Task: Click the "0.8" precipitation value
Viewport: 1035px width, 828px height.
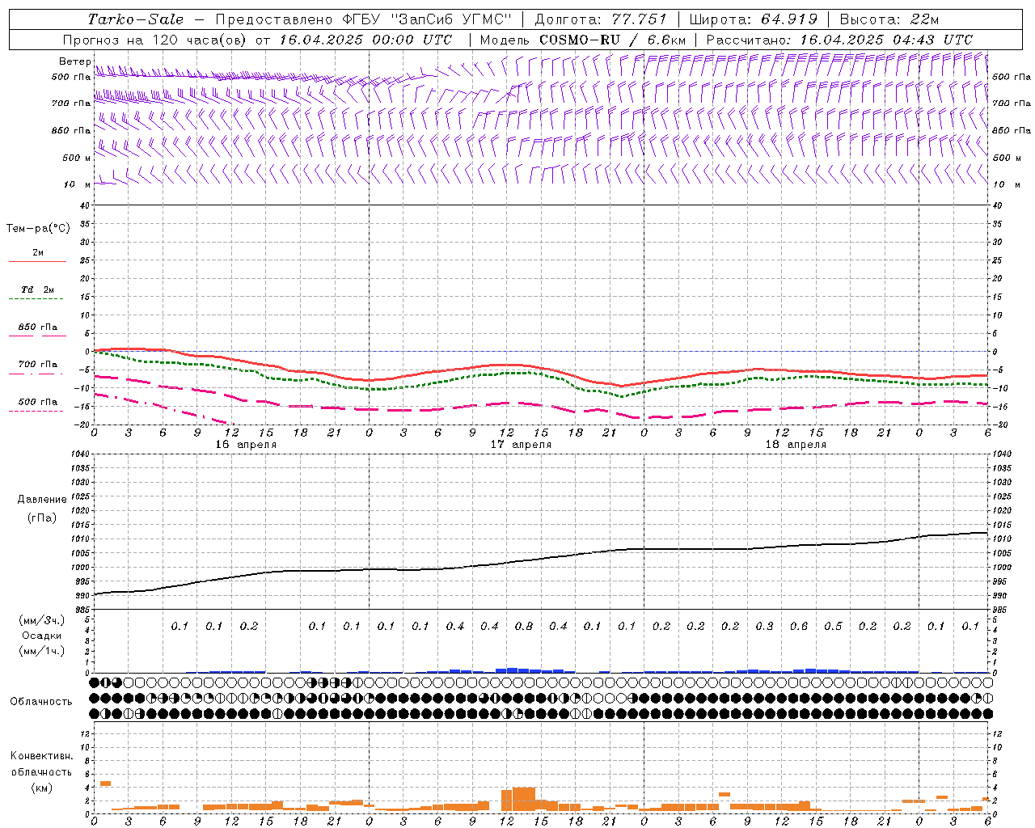Action: click(524, 626)
